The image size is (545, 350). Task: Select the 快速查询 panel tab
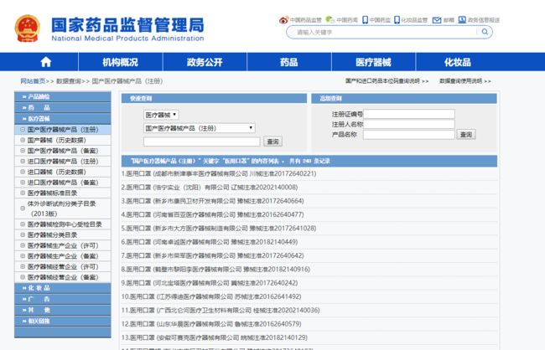pos(214,98)
